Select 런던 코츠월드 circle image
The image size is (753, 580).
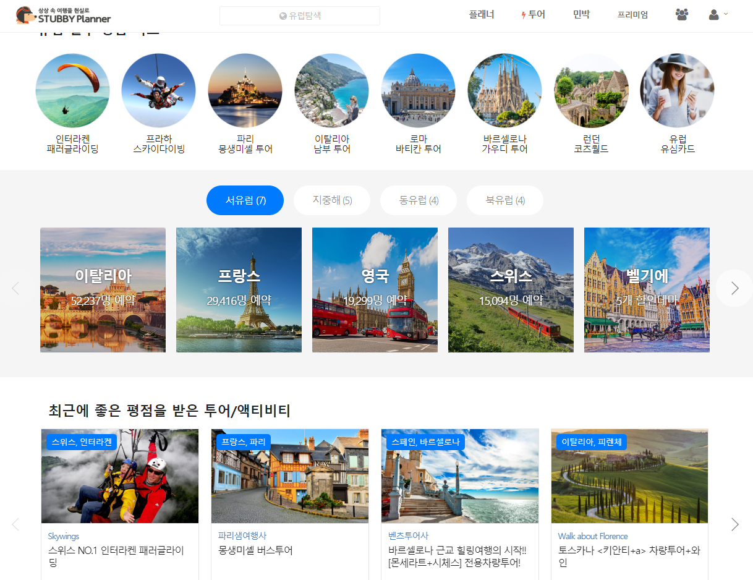click(592, 90)
